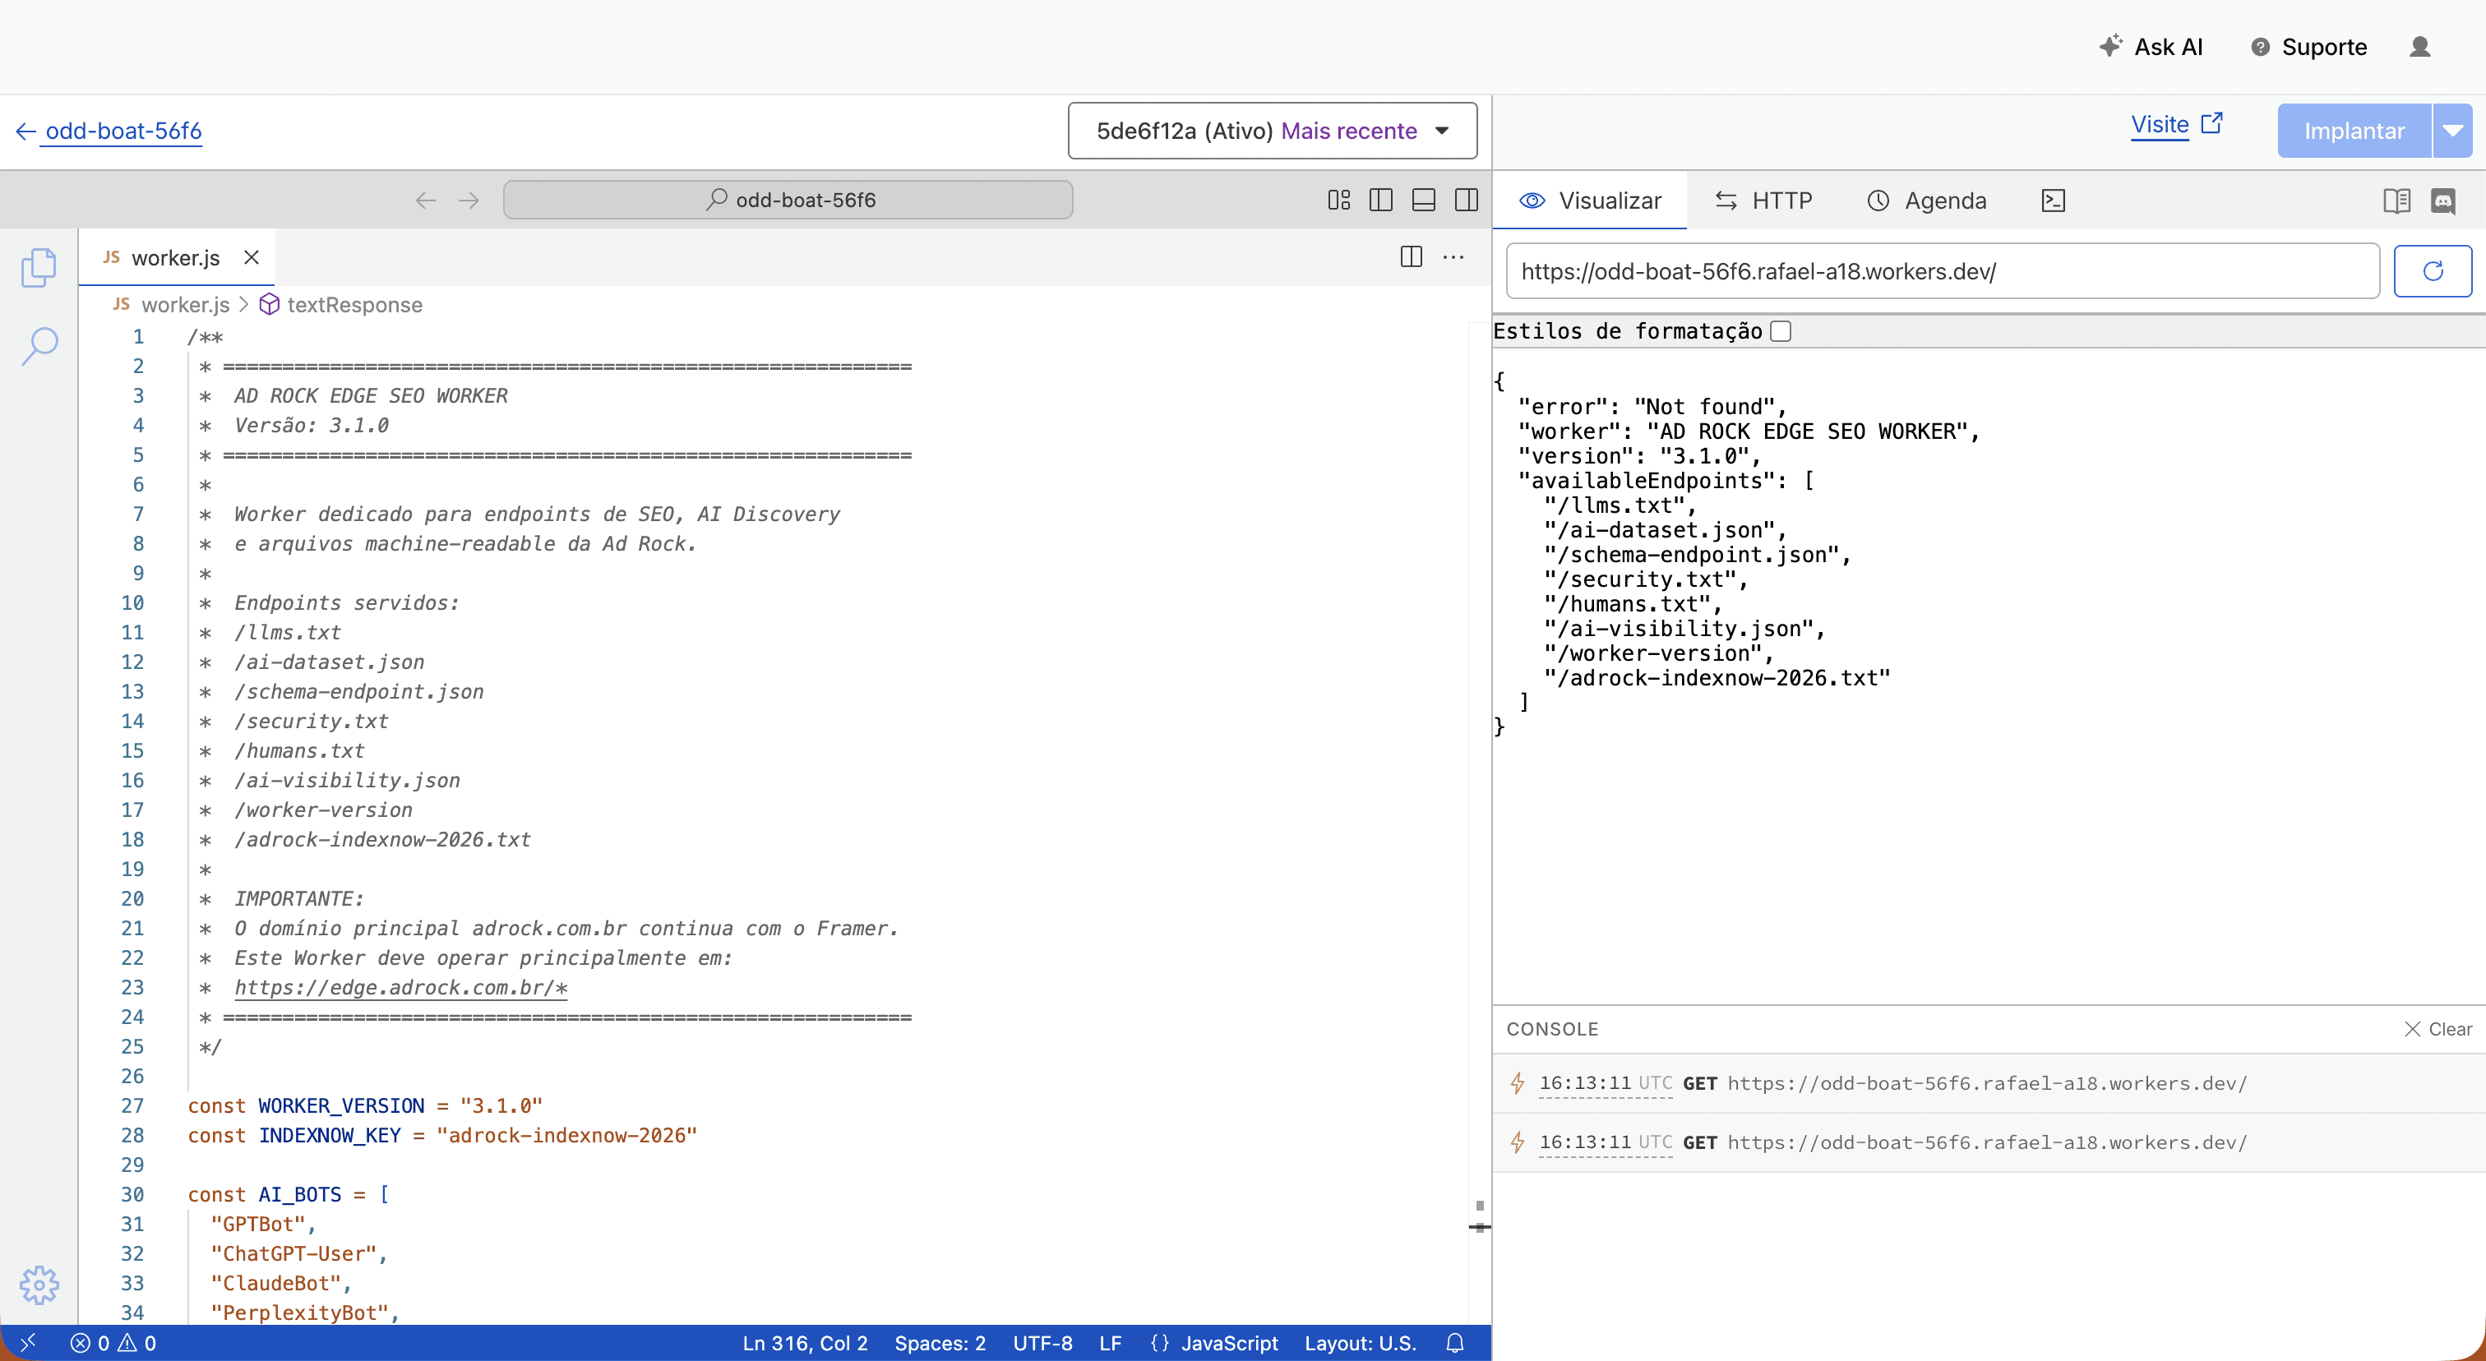The image size is (2486, 1361).
Task: Follow the https://edge.adrock.com.br/* link in code
Action: tap(400, 987)
